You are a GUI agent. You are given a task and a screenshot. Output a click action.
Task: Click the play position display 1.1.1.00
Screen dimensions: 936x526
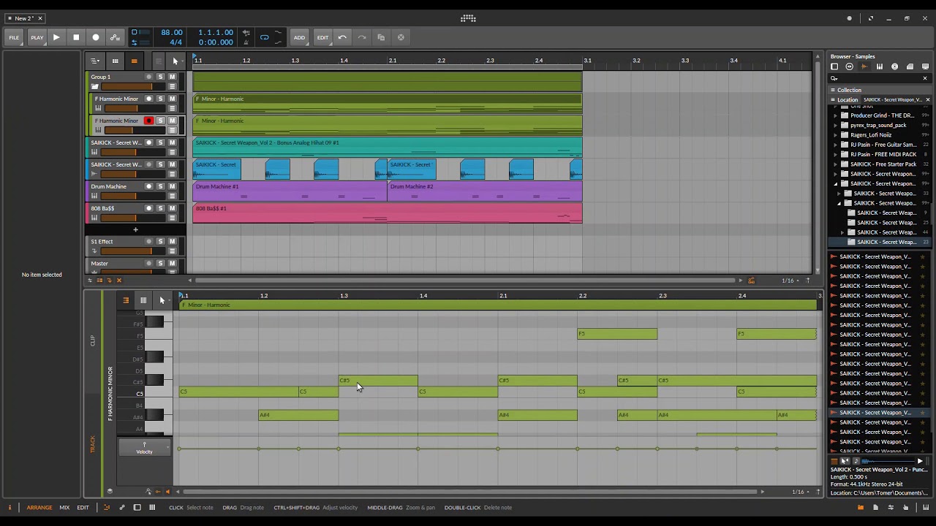click(x=216, y=33)
